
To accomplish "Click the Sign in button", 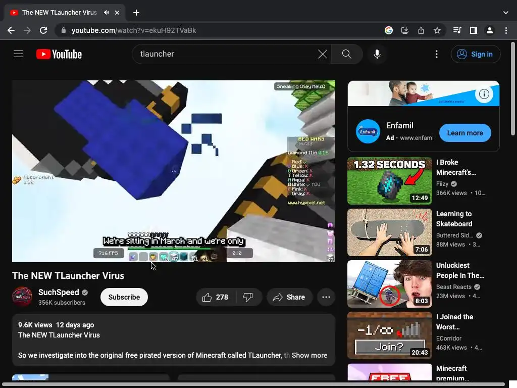I will [x=476, y=54].
